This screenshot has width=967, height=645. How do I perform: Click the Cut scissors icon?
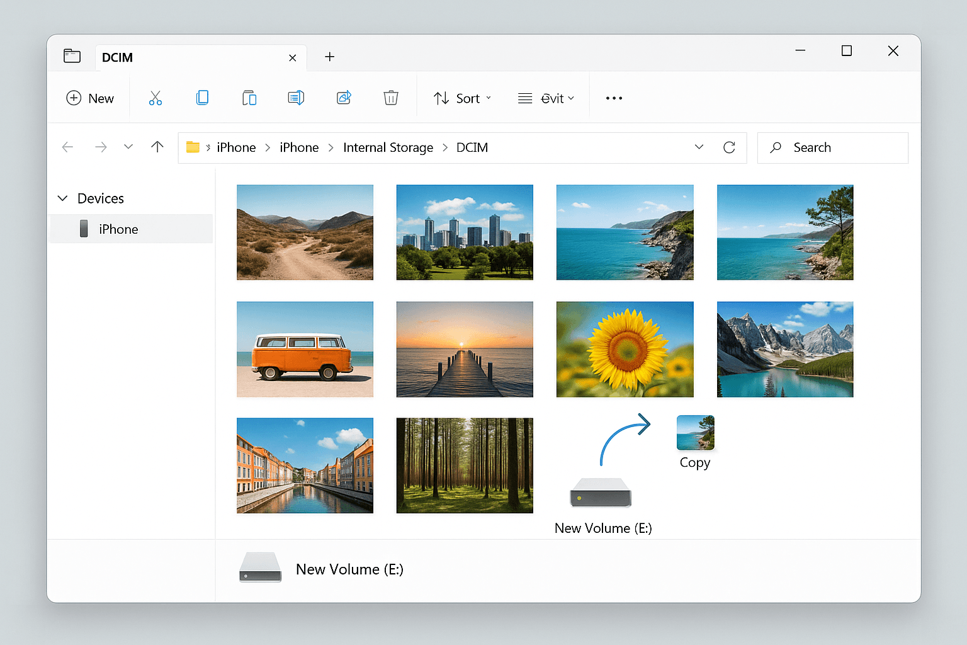click(156, 98)
